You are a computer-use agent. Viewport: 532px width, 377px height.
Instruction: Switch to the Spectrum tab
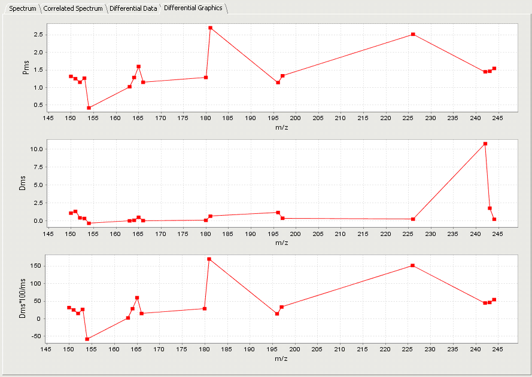point(23,8)
